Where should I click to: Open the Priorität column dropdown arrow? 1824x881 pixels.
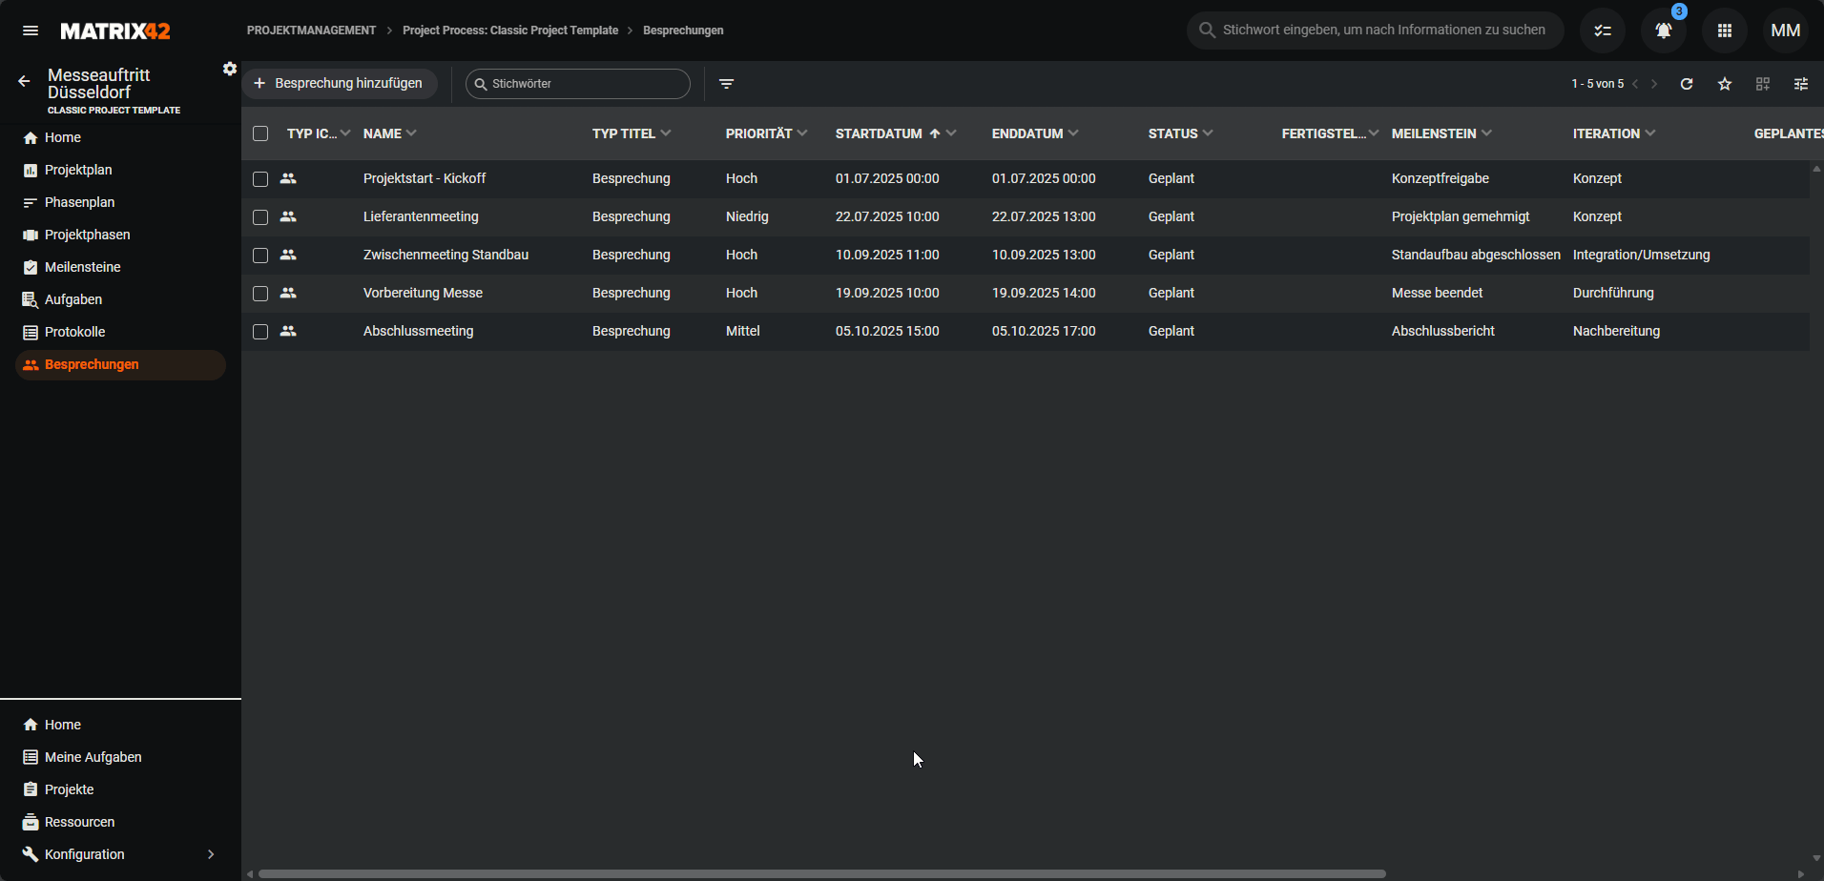(802, 133)
